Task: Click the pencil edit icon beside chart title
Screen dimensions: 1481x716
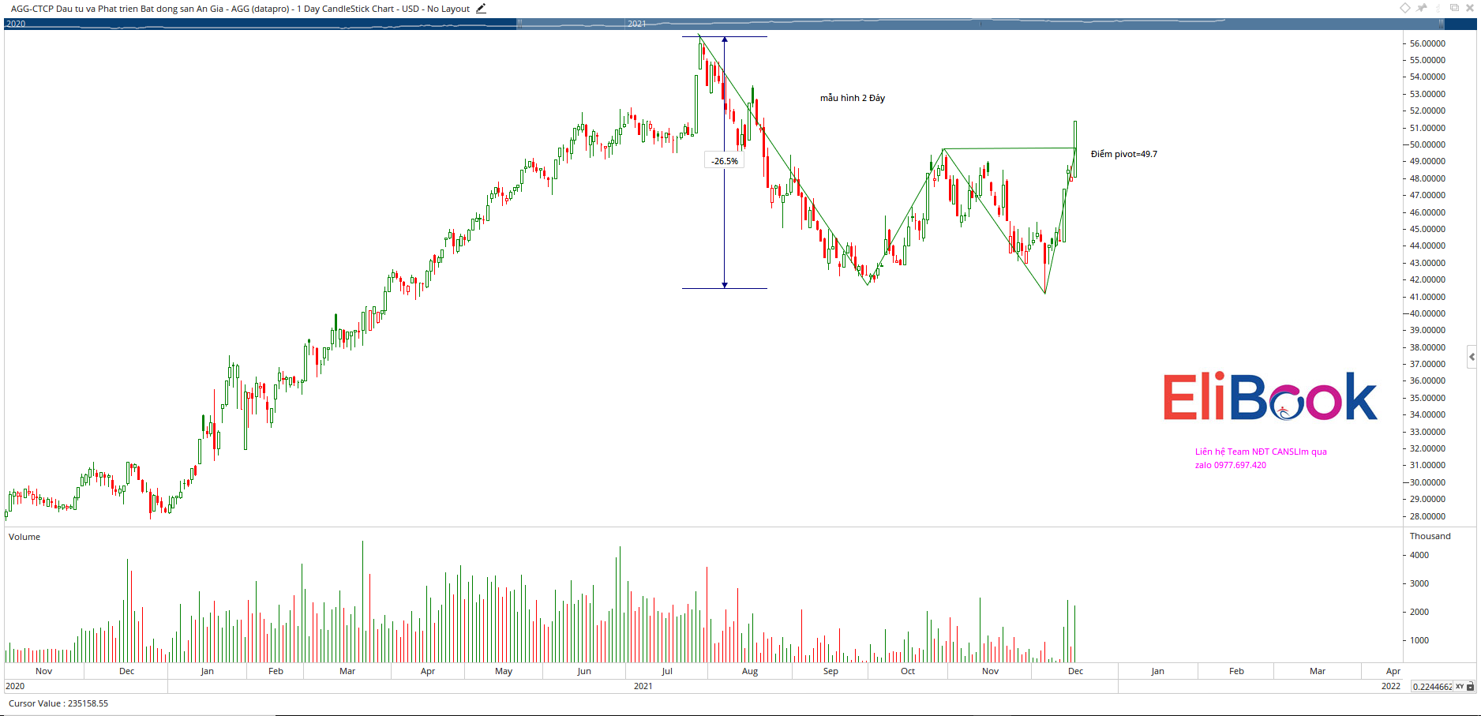Action: [x=481, y=9]
